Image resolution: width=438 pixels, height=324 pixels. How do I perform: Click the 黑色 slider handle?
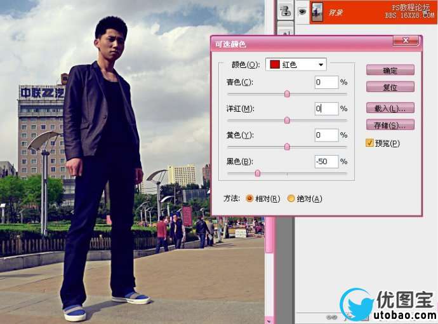[258, 173]
